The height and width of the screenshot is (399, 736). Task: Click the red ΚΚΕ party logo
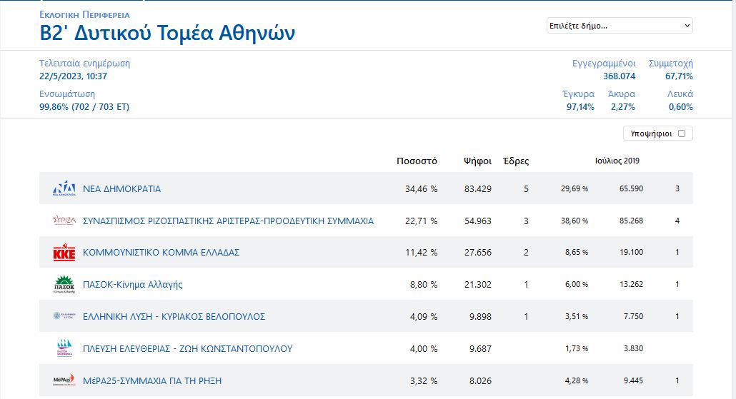tap(64, 253)
